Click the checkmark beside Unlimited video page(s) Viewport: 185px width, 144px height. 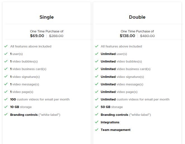[x=97, y=92]
